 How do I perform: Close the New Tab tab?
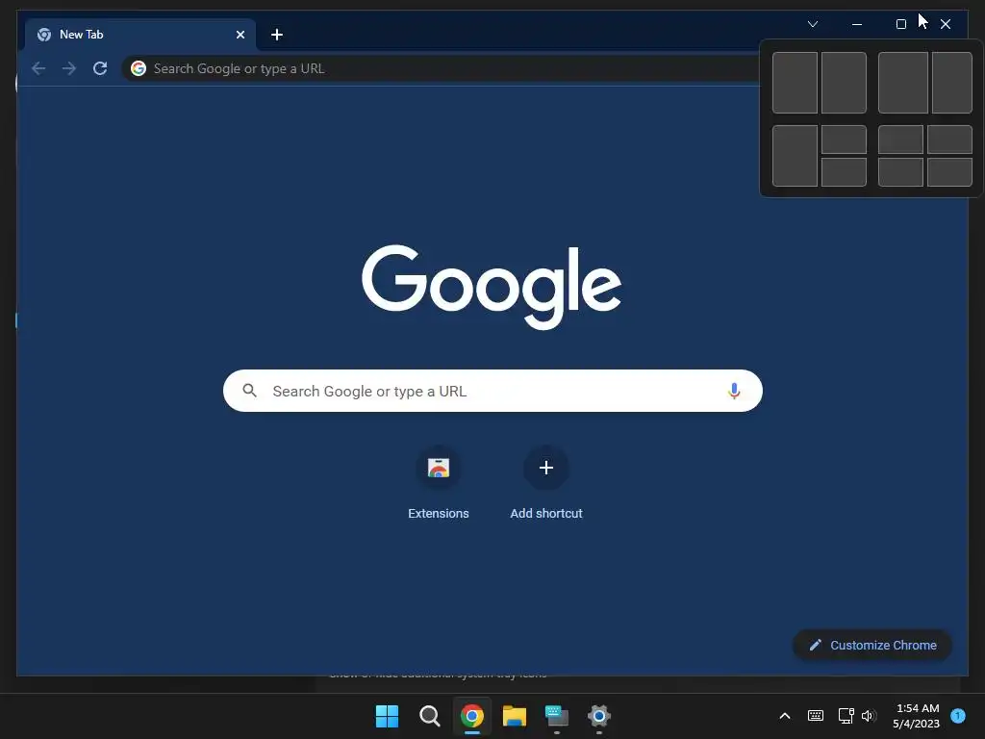point(240,35)
